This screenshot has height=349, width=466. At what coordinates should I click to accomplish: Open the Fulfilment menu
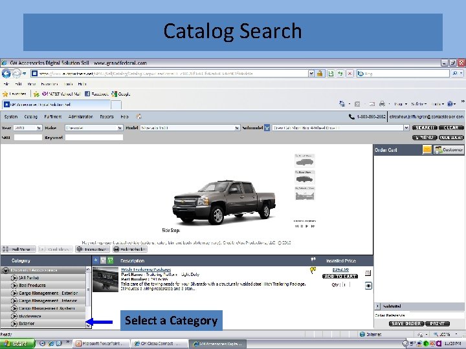pos(53,116)
